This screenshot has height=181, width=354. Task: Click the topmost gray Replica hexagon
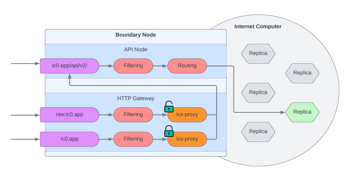pyautogui.click(x=258, y=53)
